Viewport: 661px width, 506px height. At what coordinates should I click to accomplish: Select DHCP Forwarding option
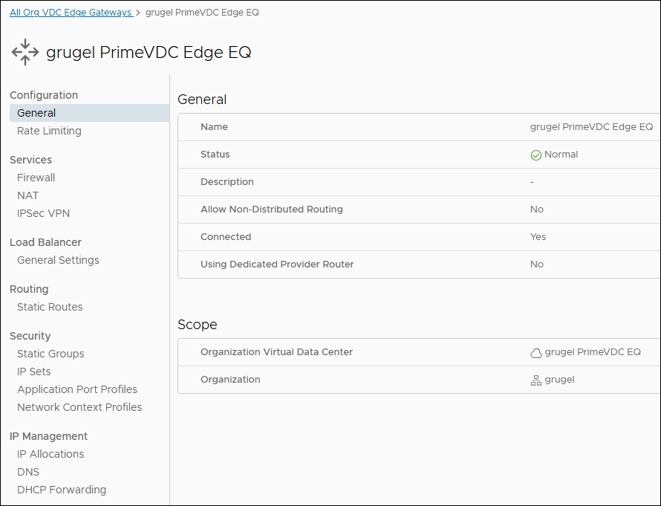click(62, 490)
